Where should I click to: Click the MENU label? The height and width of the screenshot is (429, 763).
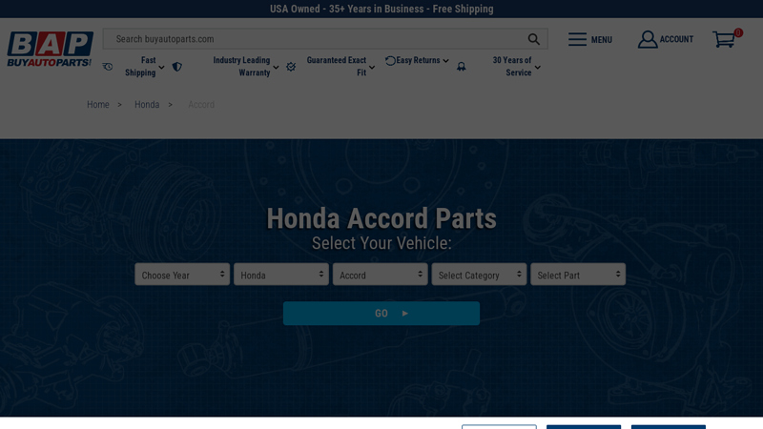(602, 40)
